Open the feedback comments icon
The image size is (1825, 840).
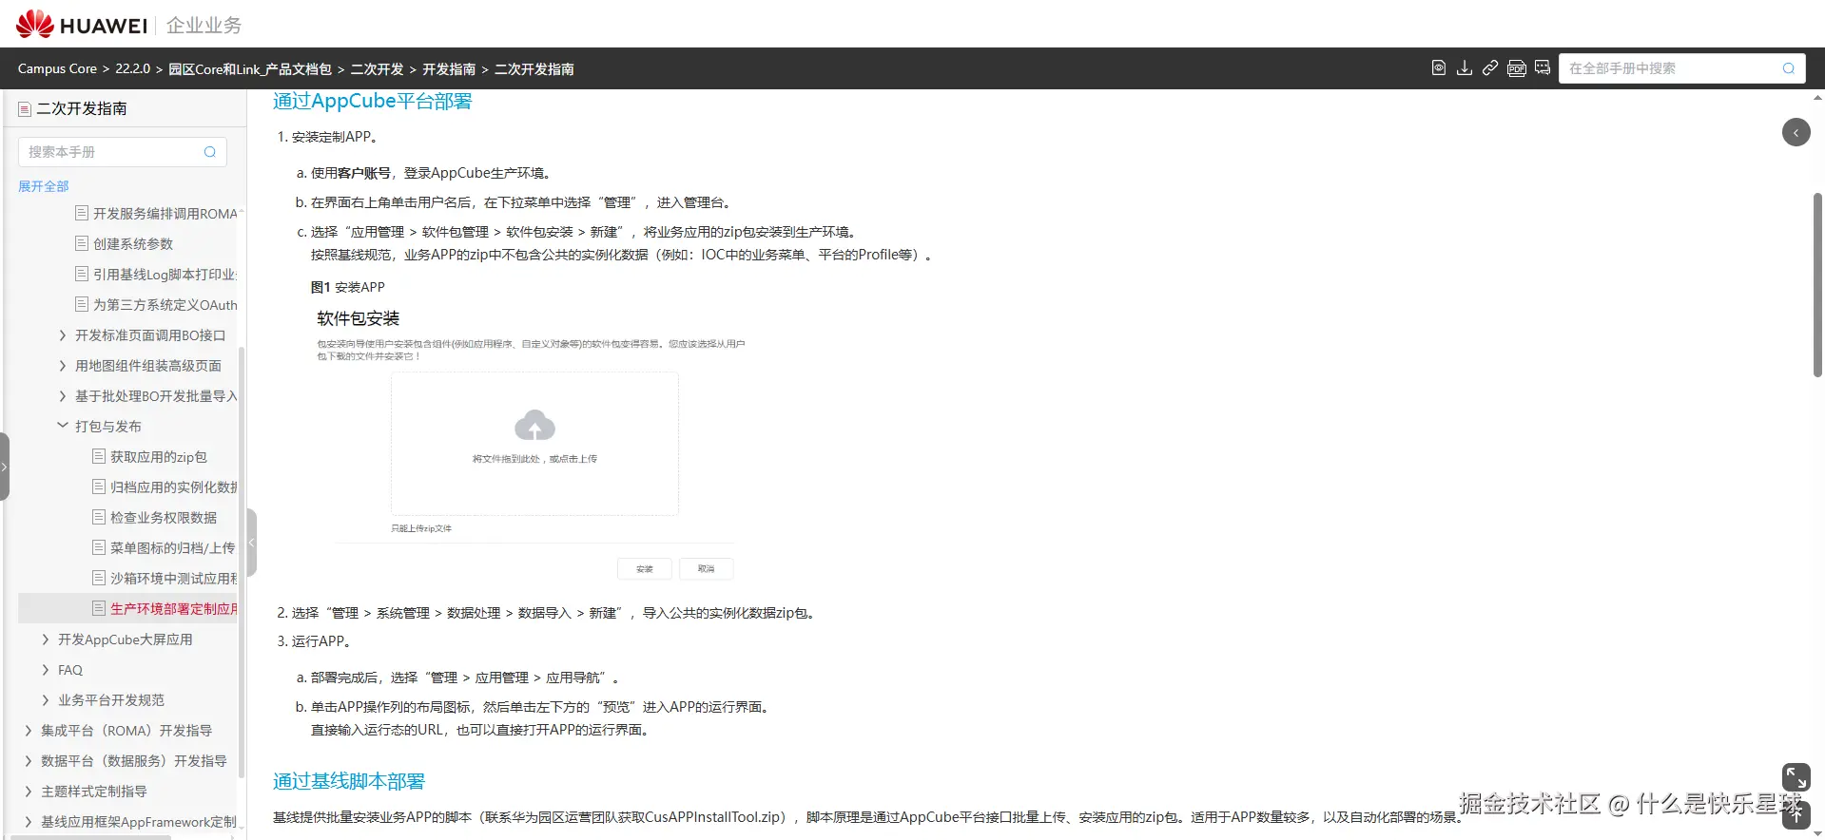tap(1543, 67)
